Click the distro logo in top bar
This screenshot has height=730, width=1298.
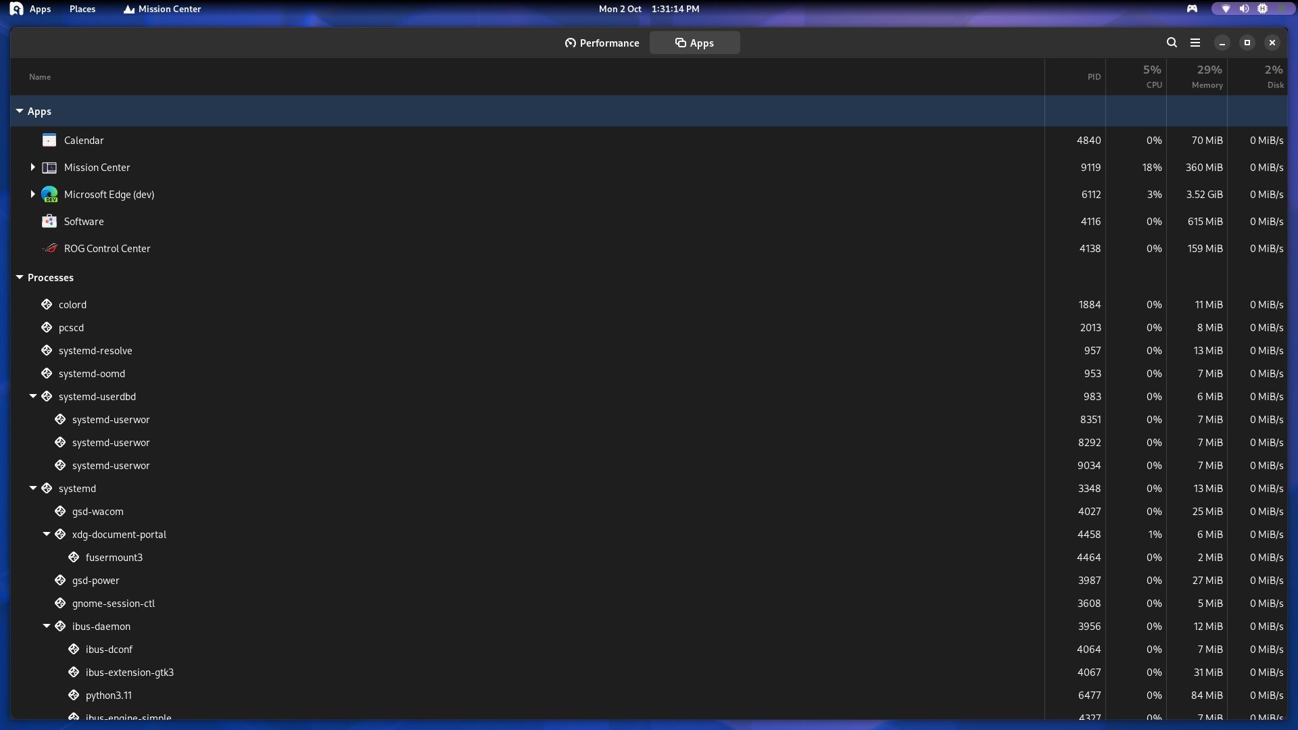(16, 9)
